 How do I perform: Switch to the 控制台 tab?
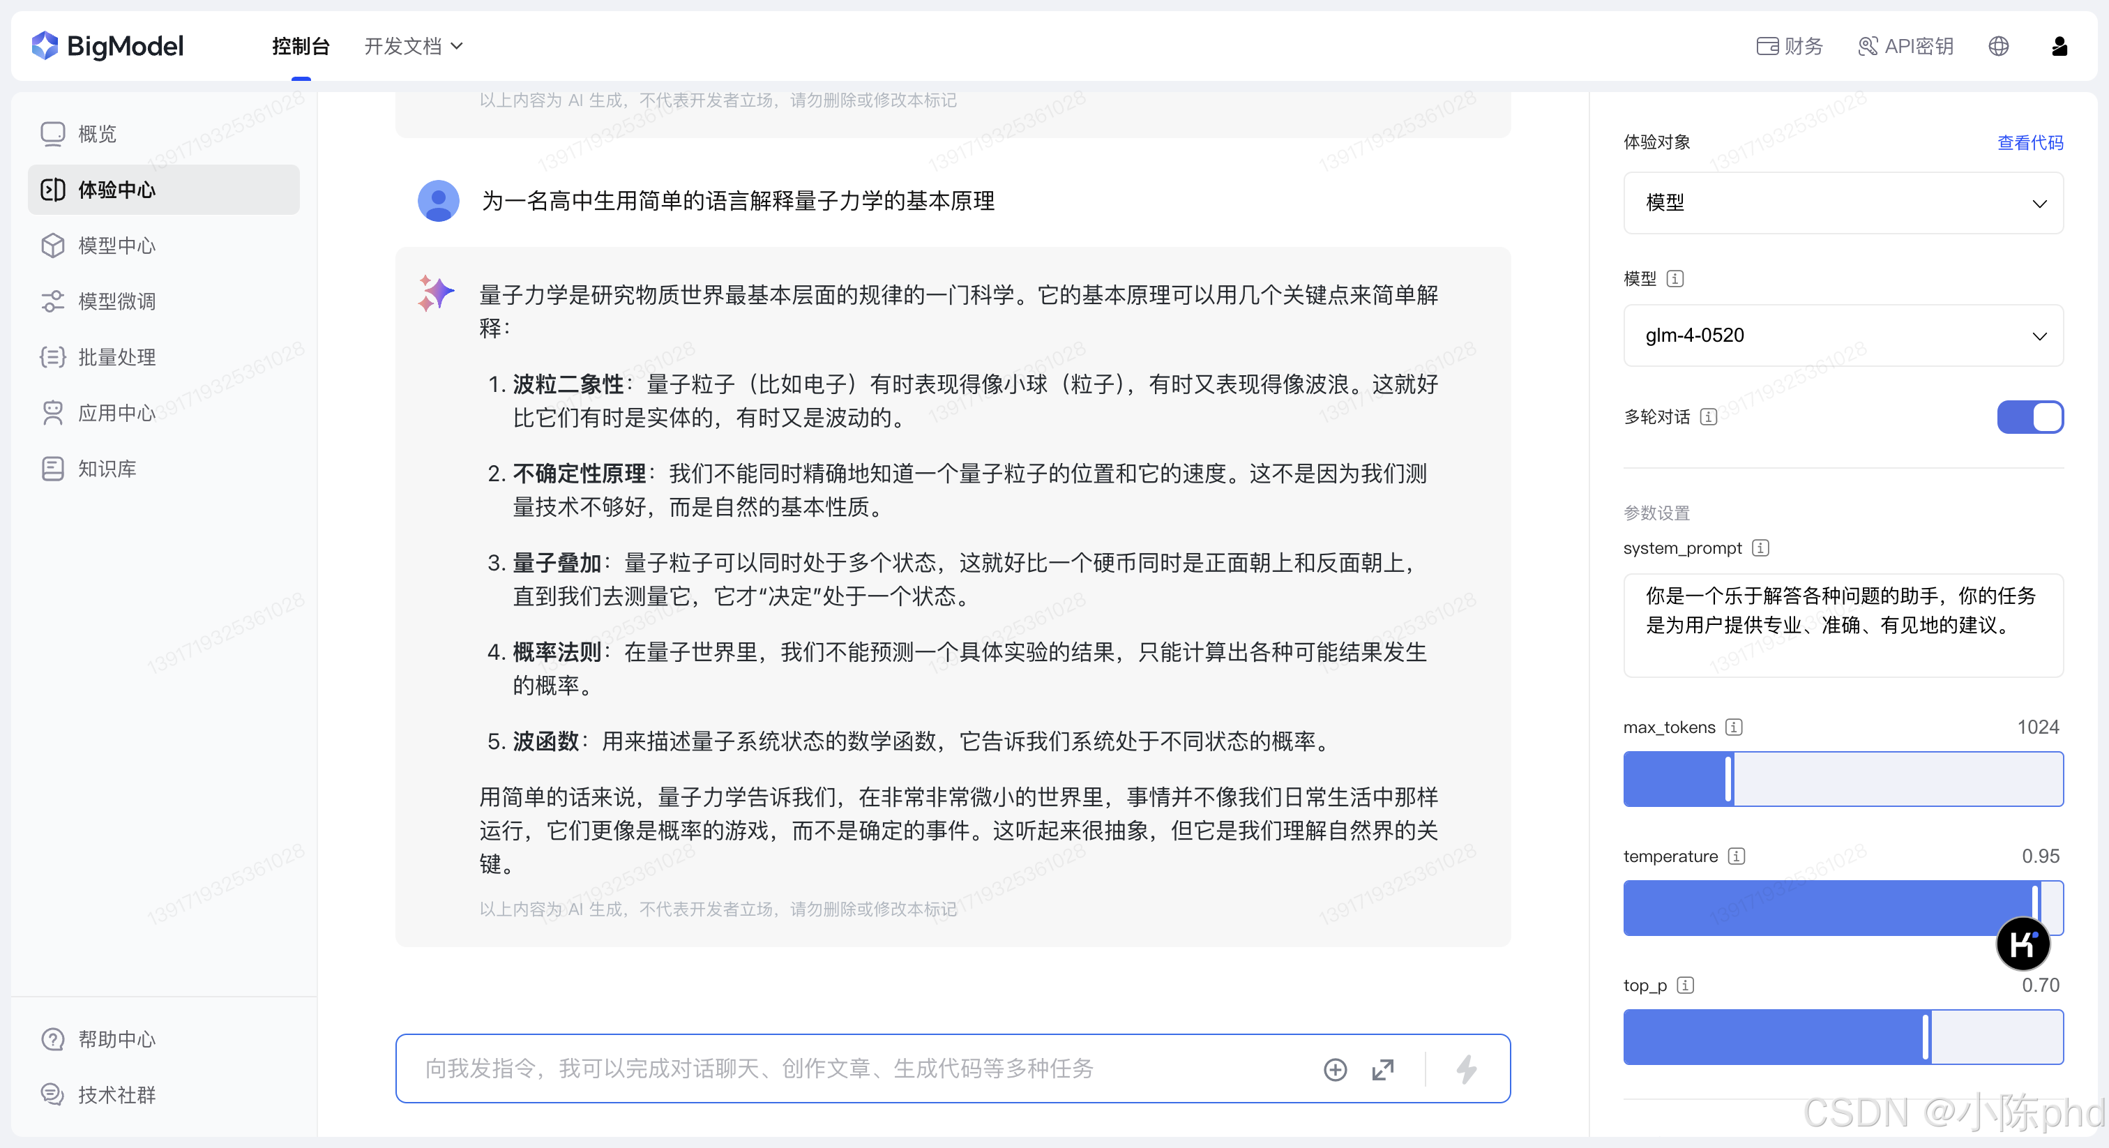tap(301, 46)
